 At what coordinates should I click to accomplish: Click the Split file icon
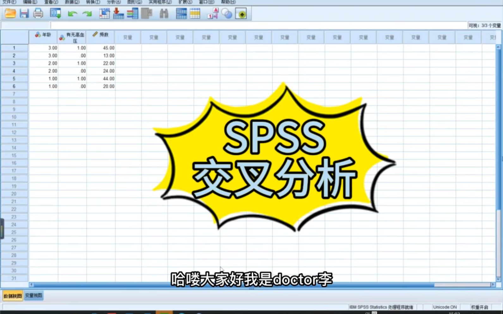point(181,14)
